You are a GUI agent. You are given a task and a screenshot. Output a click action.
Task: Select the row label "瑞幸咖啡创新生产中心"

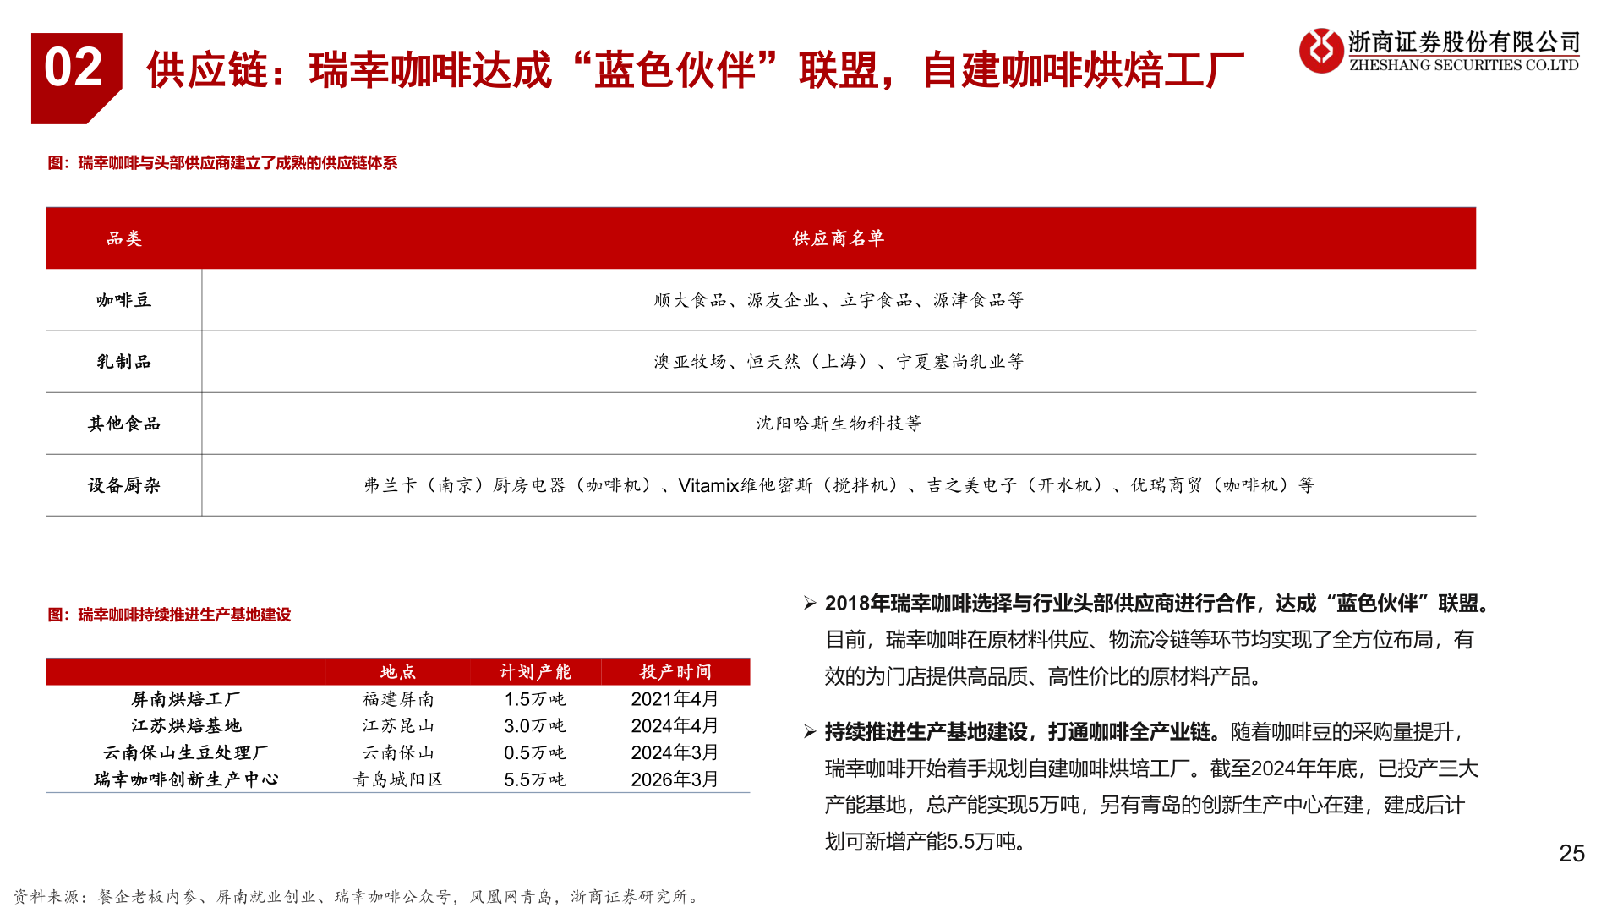tap(186, 779)
